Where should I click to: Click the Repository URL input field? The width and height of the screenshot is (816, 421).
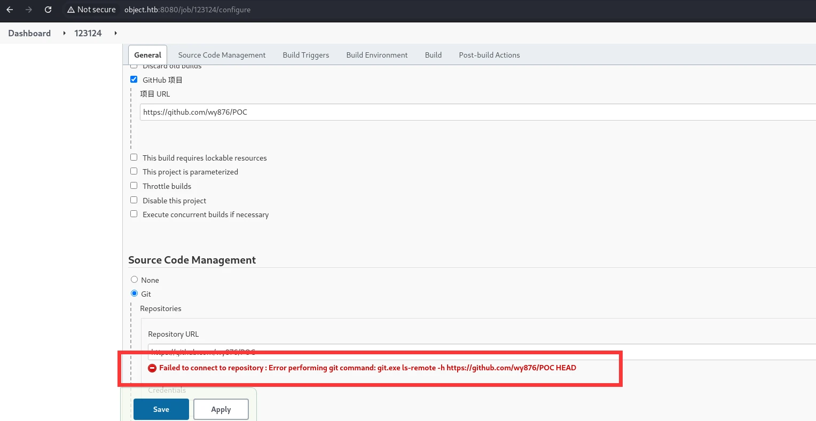[482, 352]
